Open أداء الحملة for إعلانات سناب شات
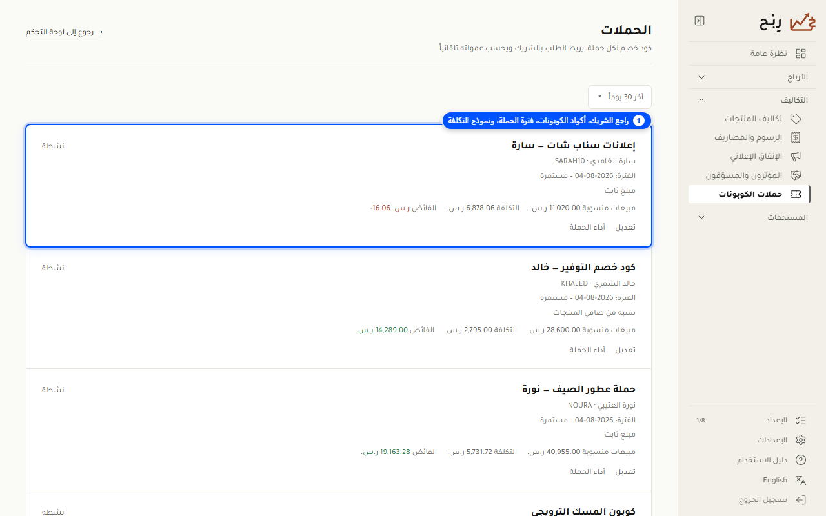The height and width of the screenshot is (516, 826). click(x=587, y=227)
